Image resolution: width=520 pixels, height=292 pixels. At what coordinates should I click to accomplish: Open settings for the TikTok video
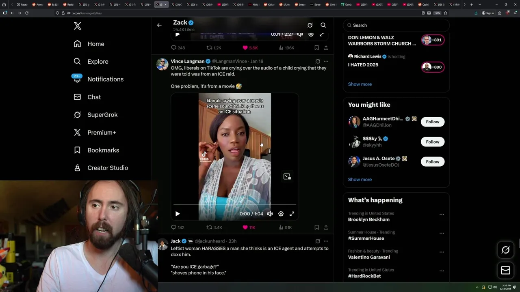[281, 214]
